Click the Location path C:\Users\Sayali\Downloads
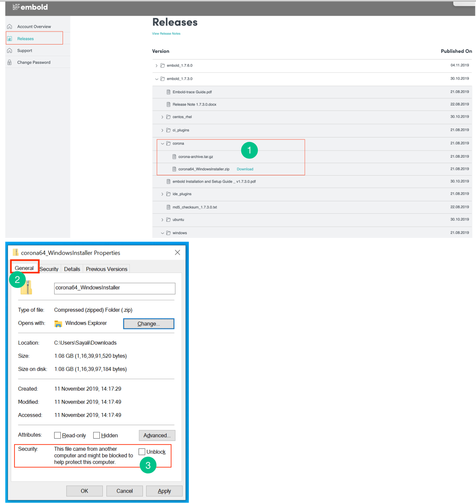This screenshot has height=503, width=476. coord(85,343)
